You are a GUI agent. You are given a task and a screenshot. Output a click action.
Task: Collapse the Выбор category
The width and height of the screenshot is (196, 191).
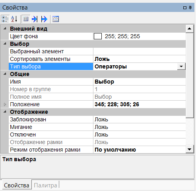point(5,44)
